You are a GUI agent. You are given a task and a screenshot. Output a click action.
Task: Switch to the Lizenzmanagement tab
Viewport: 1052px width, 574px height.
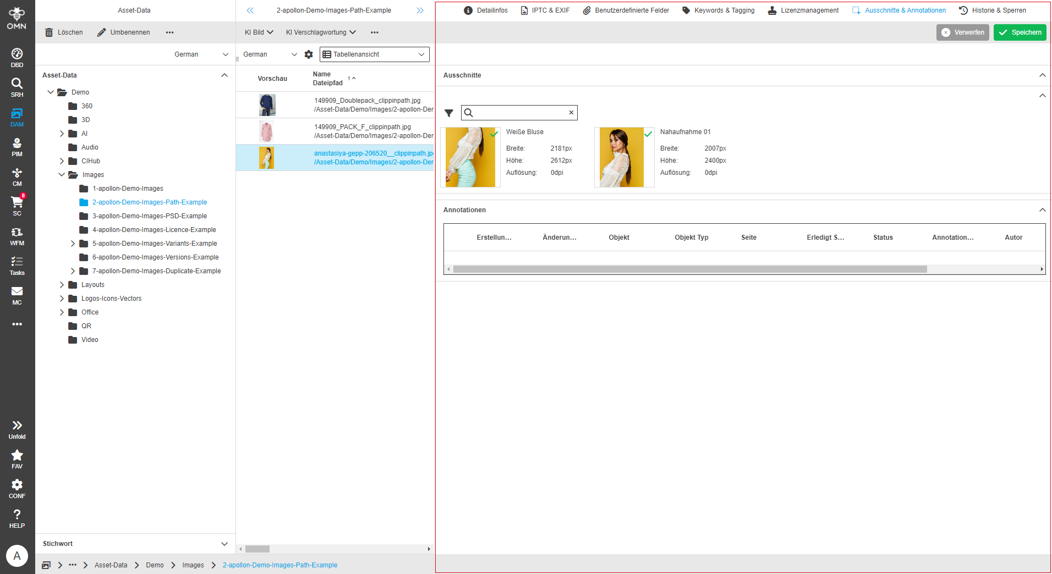tap(803, 10)
